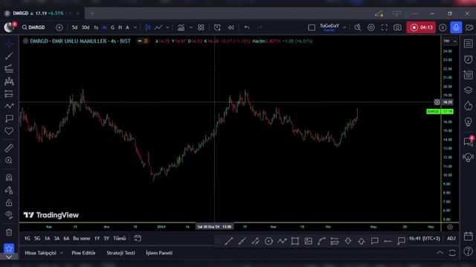Open the chart layout selection square icon
Screen dimensions: 476x267
pos(312,27)
